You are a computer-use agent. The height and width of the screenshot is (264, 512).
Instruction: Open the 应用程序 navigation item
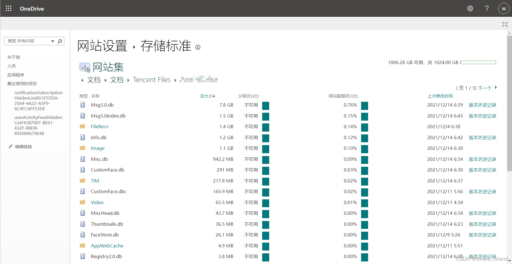click(x=16, y=75)
